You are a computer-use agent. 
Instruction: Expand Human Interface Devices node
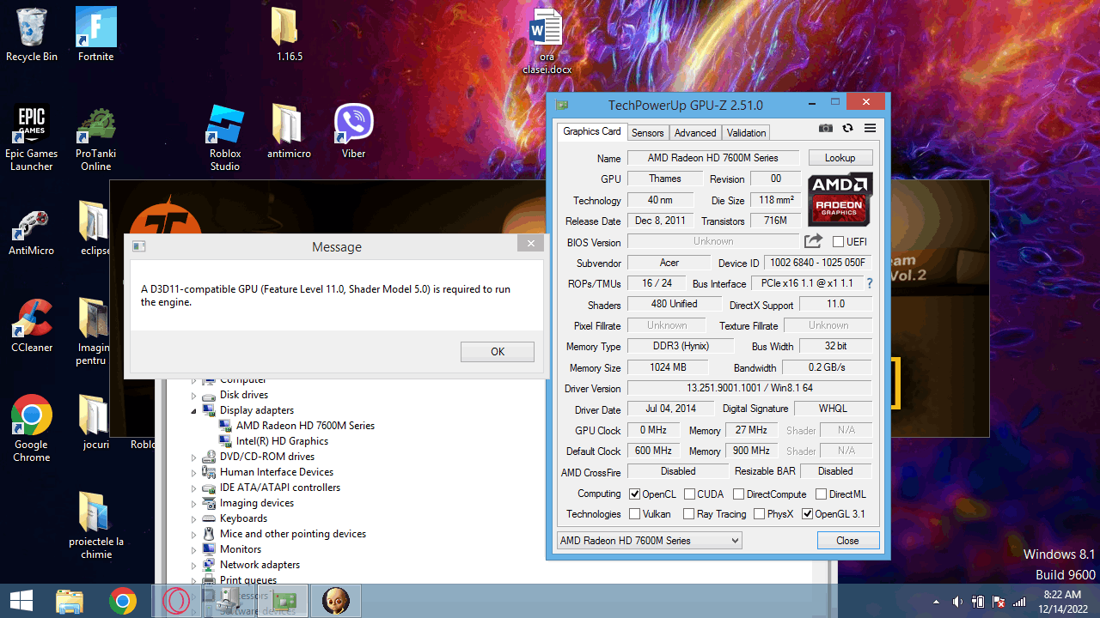pyautogui.click(x=194, y=473)
